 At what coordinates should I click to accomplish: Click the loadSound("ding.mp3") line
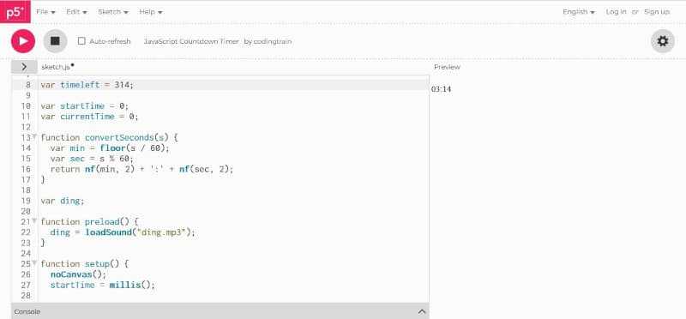123,232
